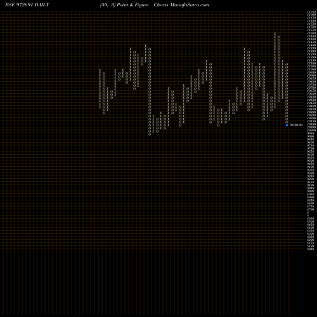This screenshot has width=317, height=317.
Task: Click the 'Charts MunafaSutra.com' label
Action: coord(181,5)
